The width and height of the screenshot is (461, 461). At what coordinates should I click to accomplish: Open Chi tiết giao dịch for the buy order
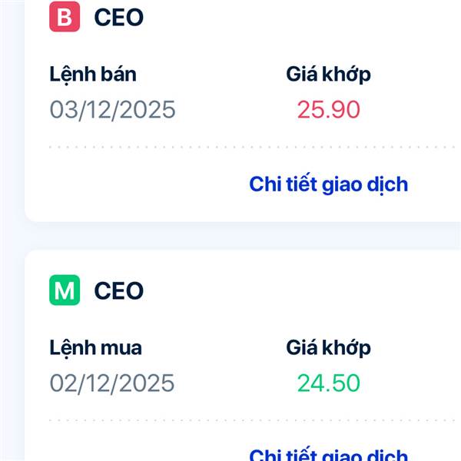(x=328, y=454)
